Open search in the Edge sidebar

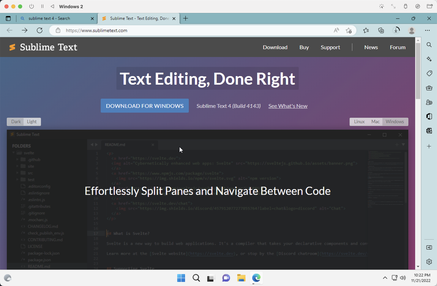tap(429, 45)
